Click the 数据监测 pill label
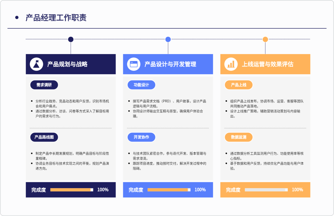The image size is (334, 216). point(239,137)
